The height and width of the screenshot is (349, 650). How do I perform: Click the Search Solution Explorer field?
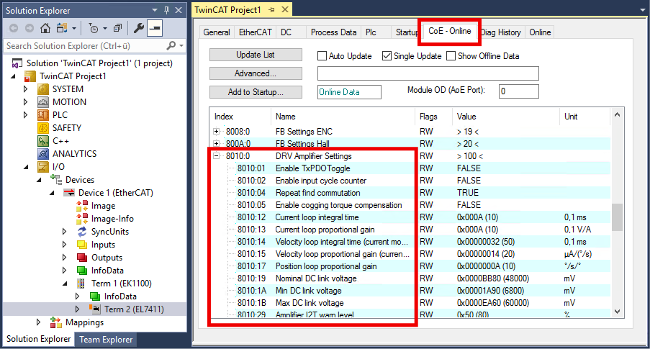(85, 45)
